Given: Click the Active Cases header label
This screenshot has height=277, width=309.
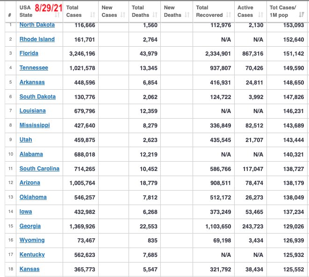Looking at the screenshot, I should pyautogui.click(x=245, y=11).
